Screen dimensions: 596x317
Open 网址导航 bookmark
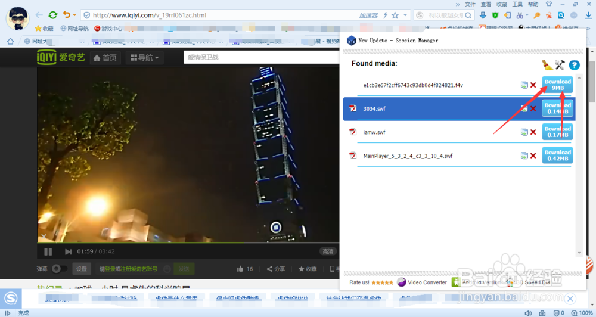74,29
